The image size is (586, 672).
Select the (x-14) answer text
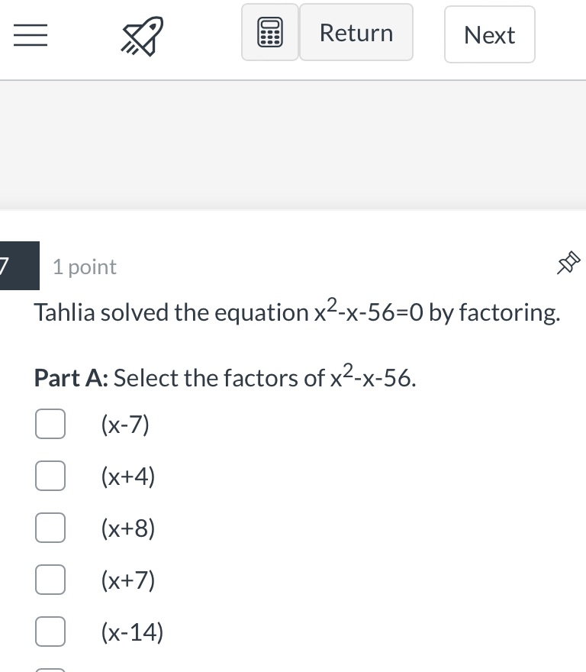pyautogui.click(x=131, y=632)
